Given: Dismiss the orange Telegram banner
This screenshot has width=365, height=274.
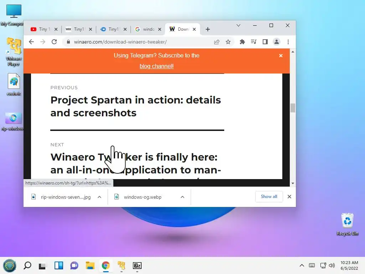Looking at the screenshot, I should (x=281, y=56).
